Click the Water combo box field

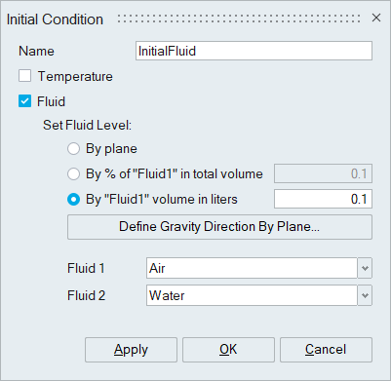pyautogui.click(x=252, y=295)
